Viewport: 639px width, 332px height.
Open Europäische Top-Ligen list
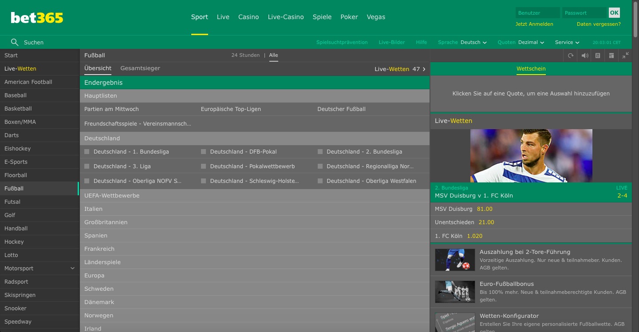click(231, 109)
